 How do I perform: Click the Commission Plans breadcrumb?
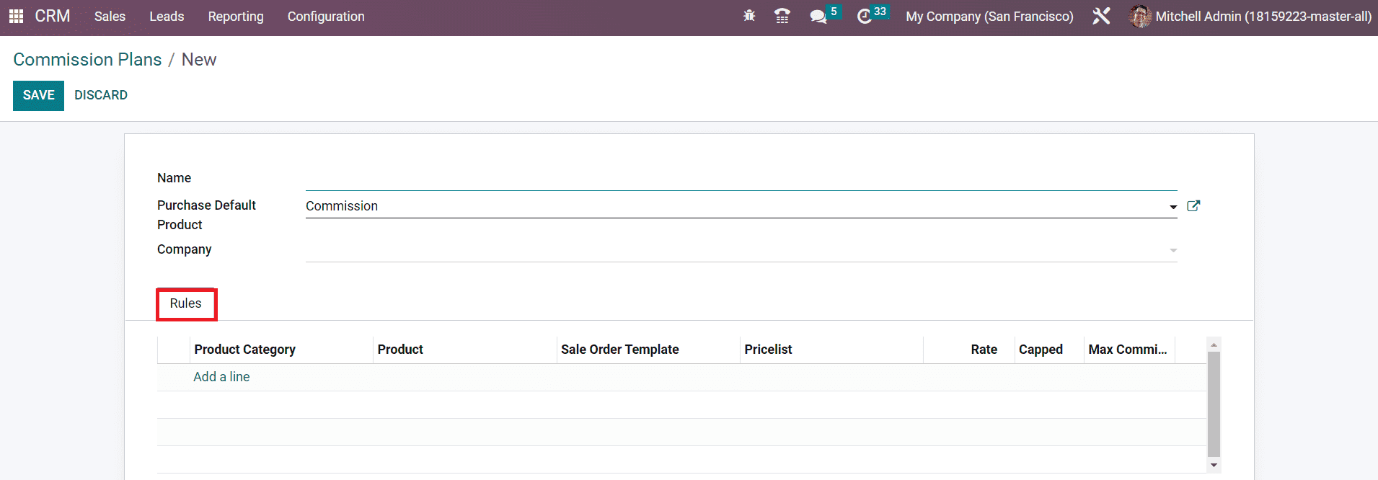[87, 60]
